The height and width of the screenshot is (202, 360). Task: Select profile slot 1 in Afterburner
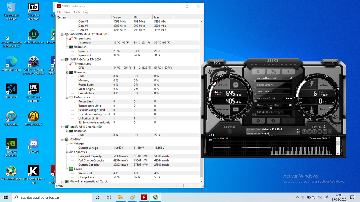pyautogui.click(x=304, y=132)
